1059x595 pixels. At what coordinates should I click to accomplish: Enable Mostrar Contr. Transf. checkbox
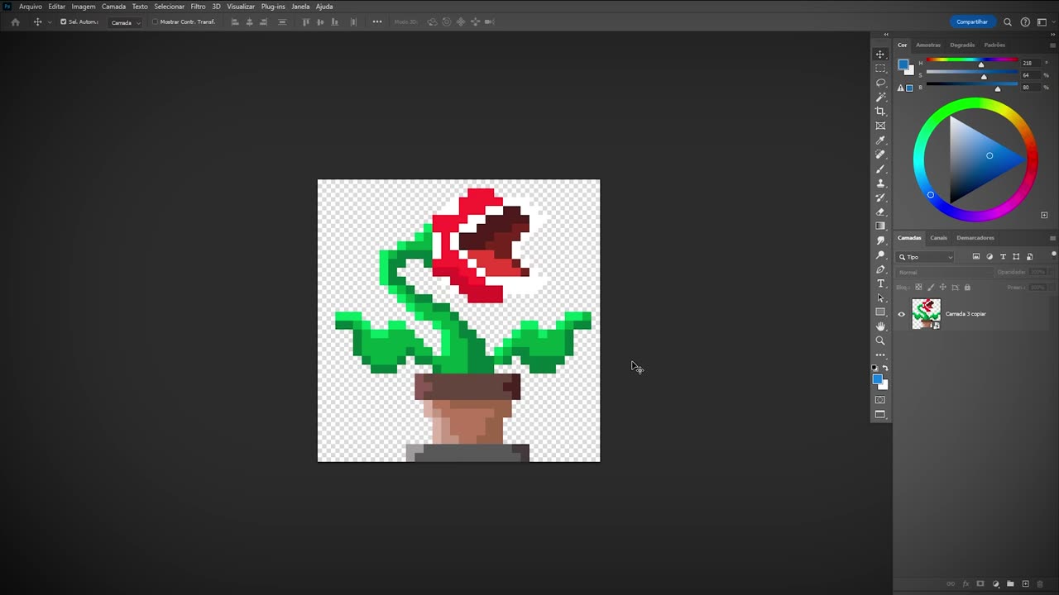155,22
